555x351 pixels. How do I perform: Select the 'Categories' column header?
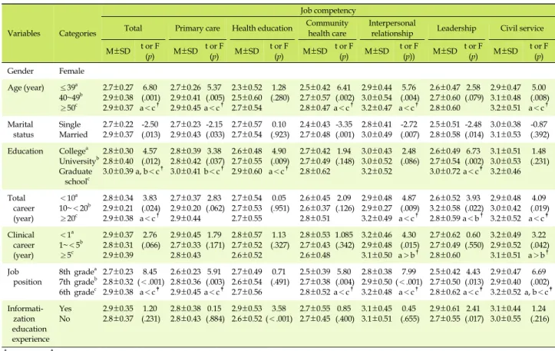click(x=78, y=33)
